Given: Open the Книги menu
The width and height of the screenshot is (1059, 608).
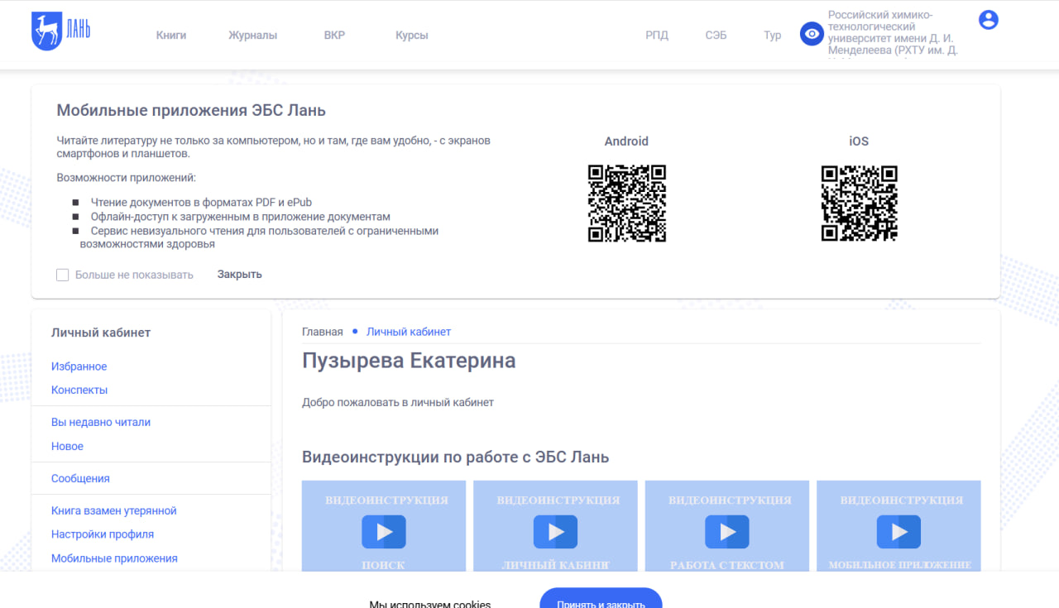Looking at the screenshot, I should pos(171,36).
